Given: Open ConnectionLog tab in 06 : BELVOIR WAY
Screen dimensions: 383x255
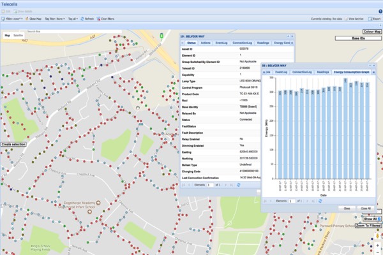Looking at the screenshot, I should tap(302, 72).
